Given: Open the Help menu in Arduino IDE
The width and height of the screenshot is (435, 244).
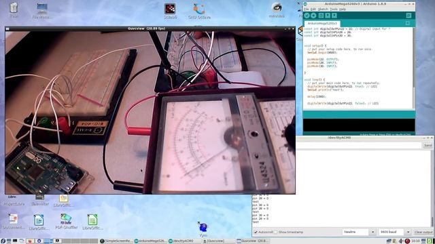Looking at the screenshot, I should (343, 9).
